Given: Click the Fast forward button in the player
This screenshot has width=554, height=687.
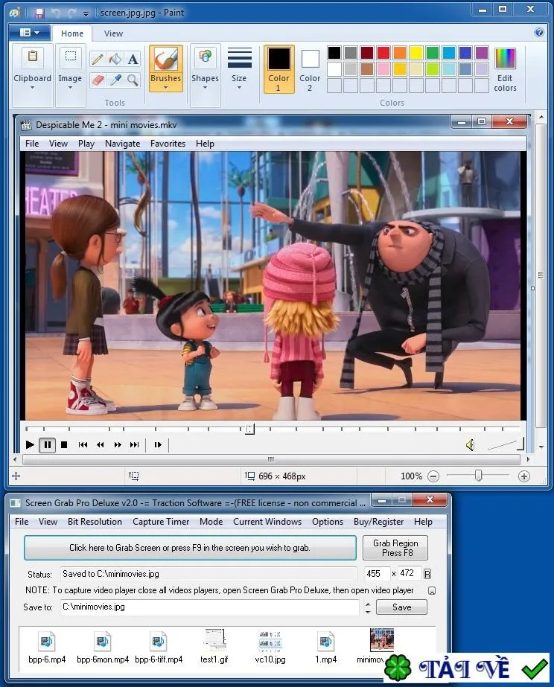Looking at the screenshot, I should click(x=118, y=444).
